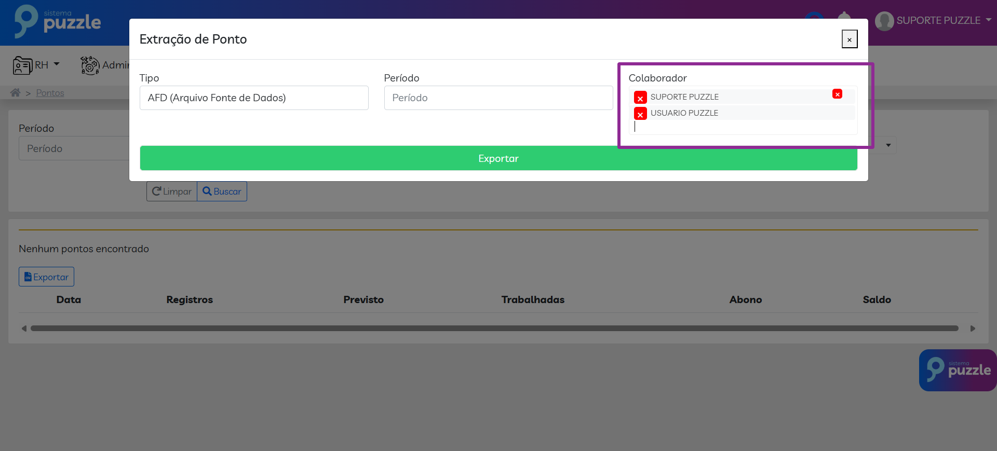Click the green Exportar button
This screenshot has height=451, width=997.
point(498,158)
